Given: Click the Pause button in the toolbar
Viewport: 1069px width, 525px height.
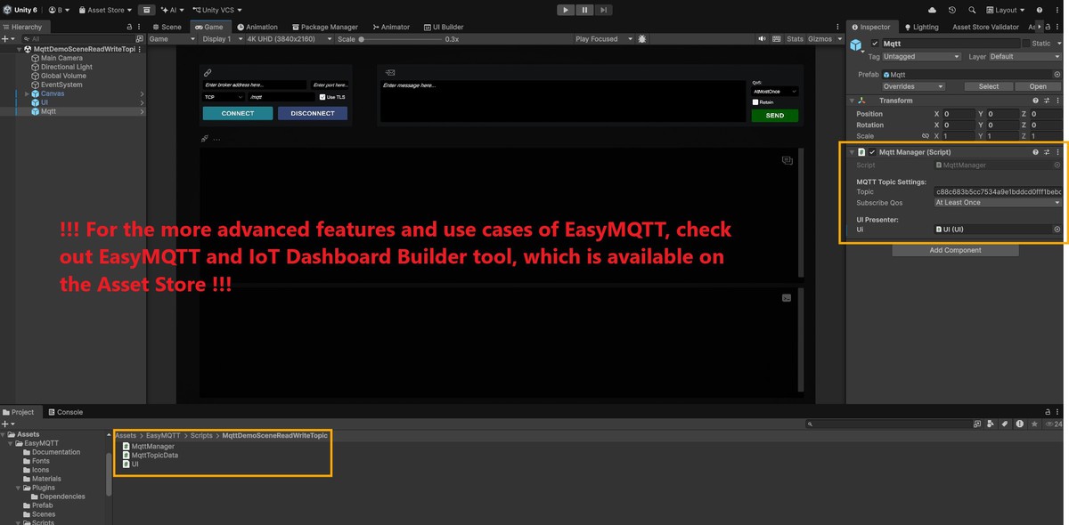Looking at the screenshot, I should coord(584,10).
